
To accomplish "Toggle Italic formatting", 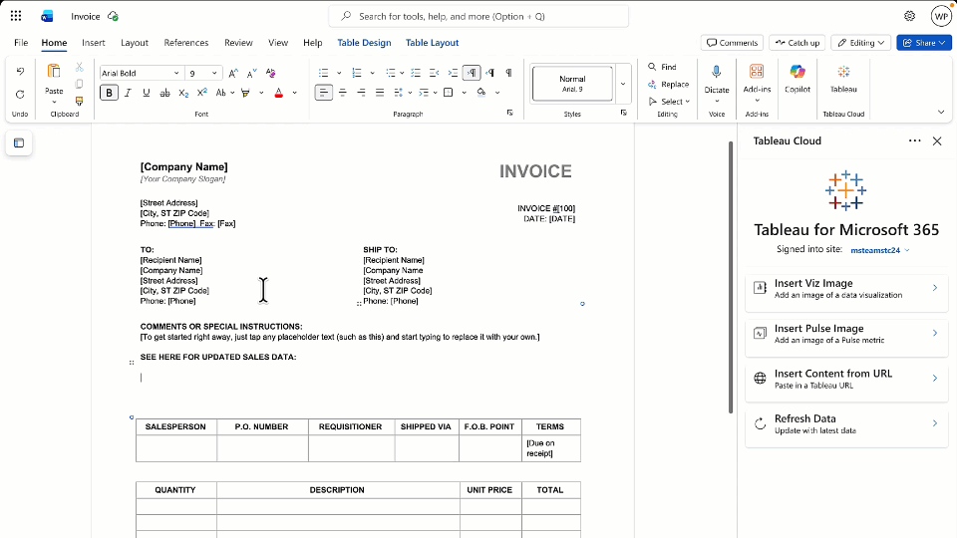I will click(128, 93).
